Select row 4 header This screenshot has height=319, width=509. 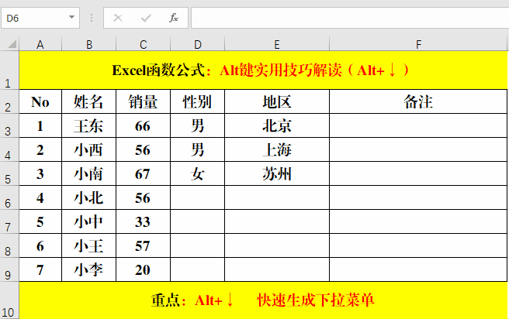[x=9, y=149]
